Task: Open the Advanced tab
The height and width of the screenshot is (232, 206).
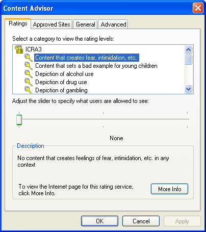Action: tap(113, 24)
